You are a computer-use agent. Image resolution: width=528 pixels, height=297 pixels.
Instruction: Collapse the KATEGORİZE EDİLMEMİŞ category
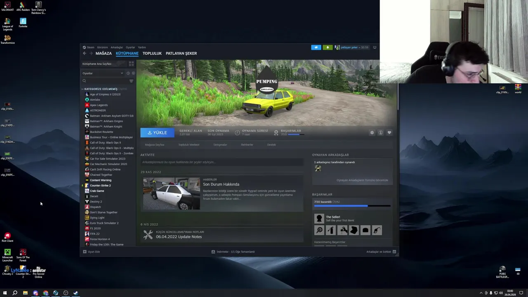(x=101, y=89)
